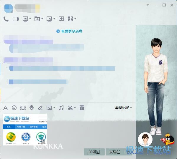
Task: Open the font settings with the A icon
Action: tap(5, 108)
